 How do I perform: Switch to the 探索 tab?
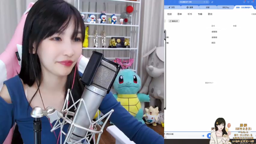[208, 8]
